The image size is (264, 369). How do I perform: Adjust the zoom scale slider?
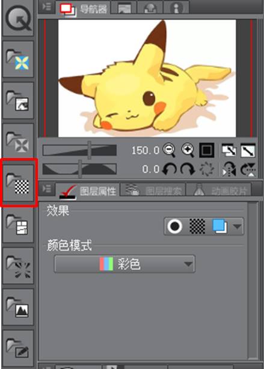point(79,150)
